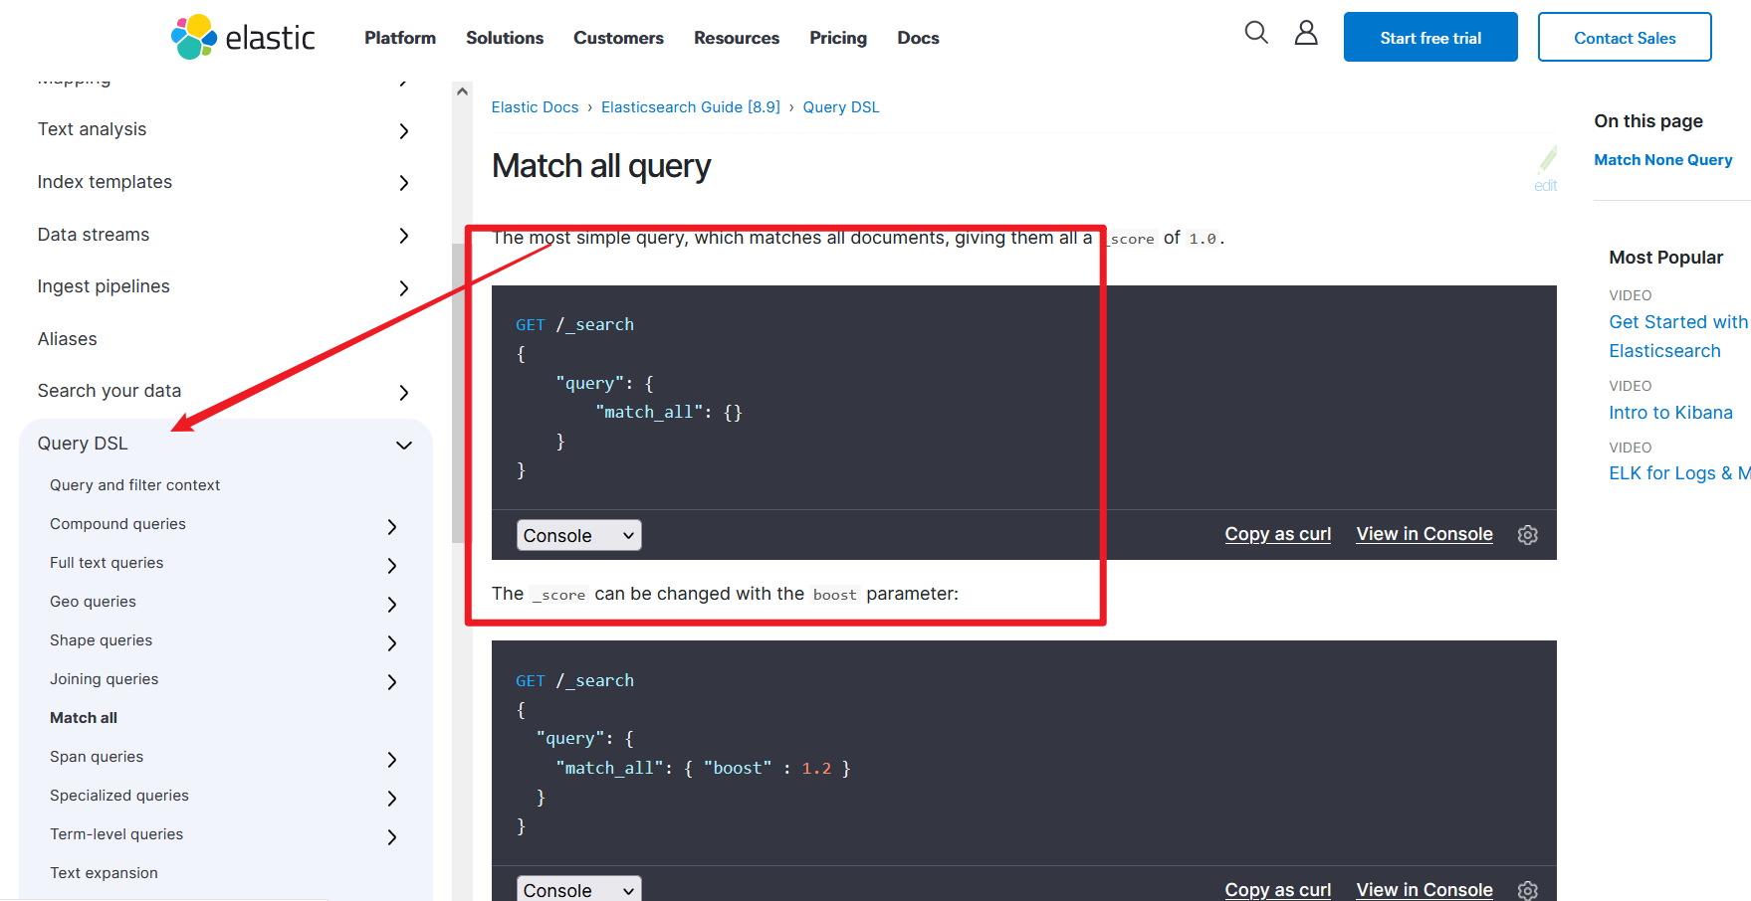Open the search magnifier icon

click(1256, 33)
